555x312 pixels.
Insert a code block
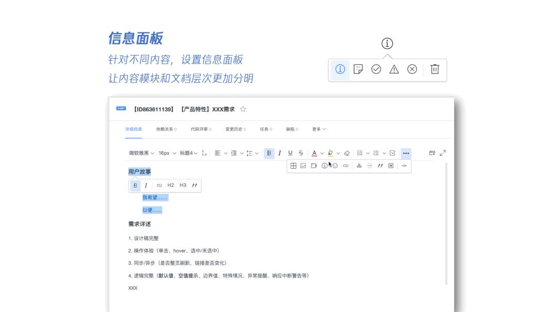[405, 166]
